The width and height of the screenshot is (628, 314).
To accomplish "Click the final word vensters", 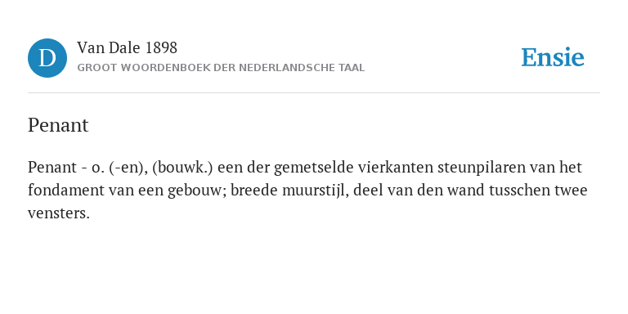I will 59,213.
